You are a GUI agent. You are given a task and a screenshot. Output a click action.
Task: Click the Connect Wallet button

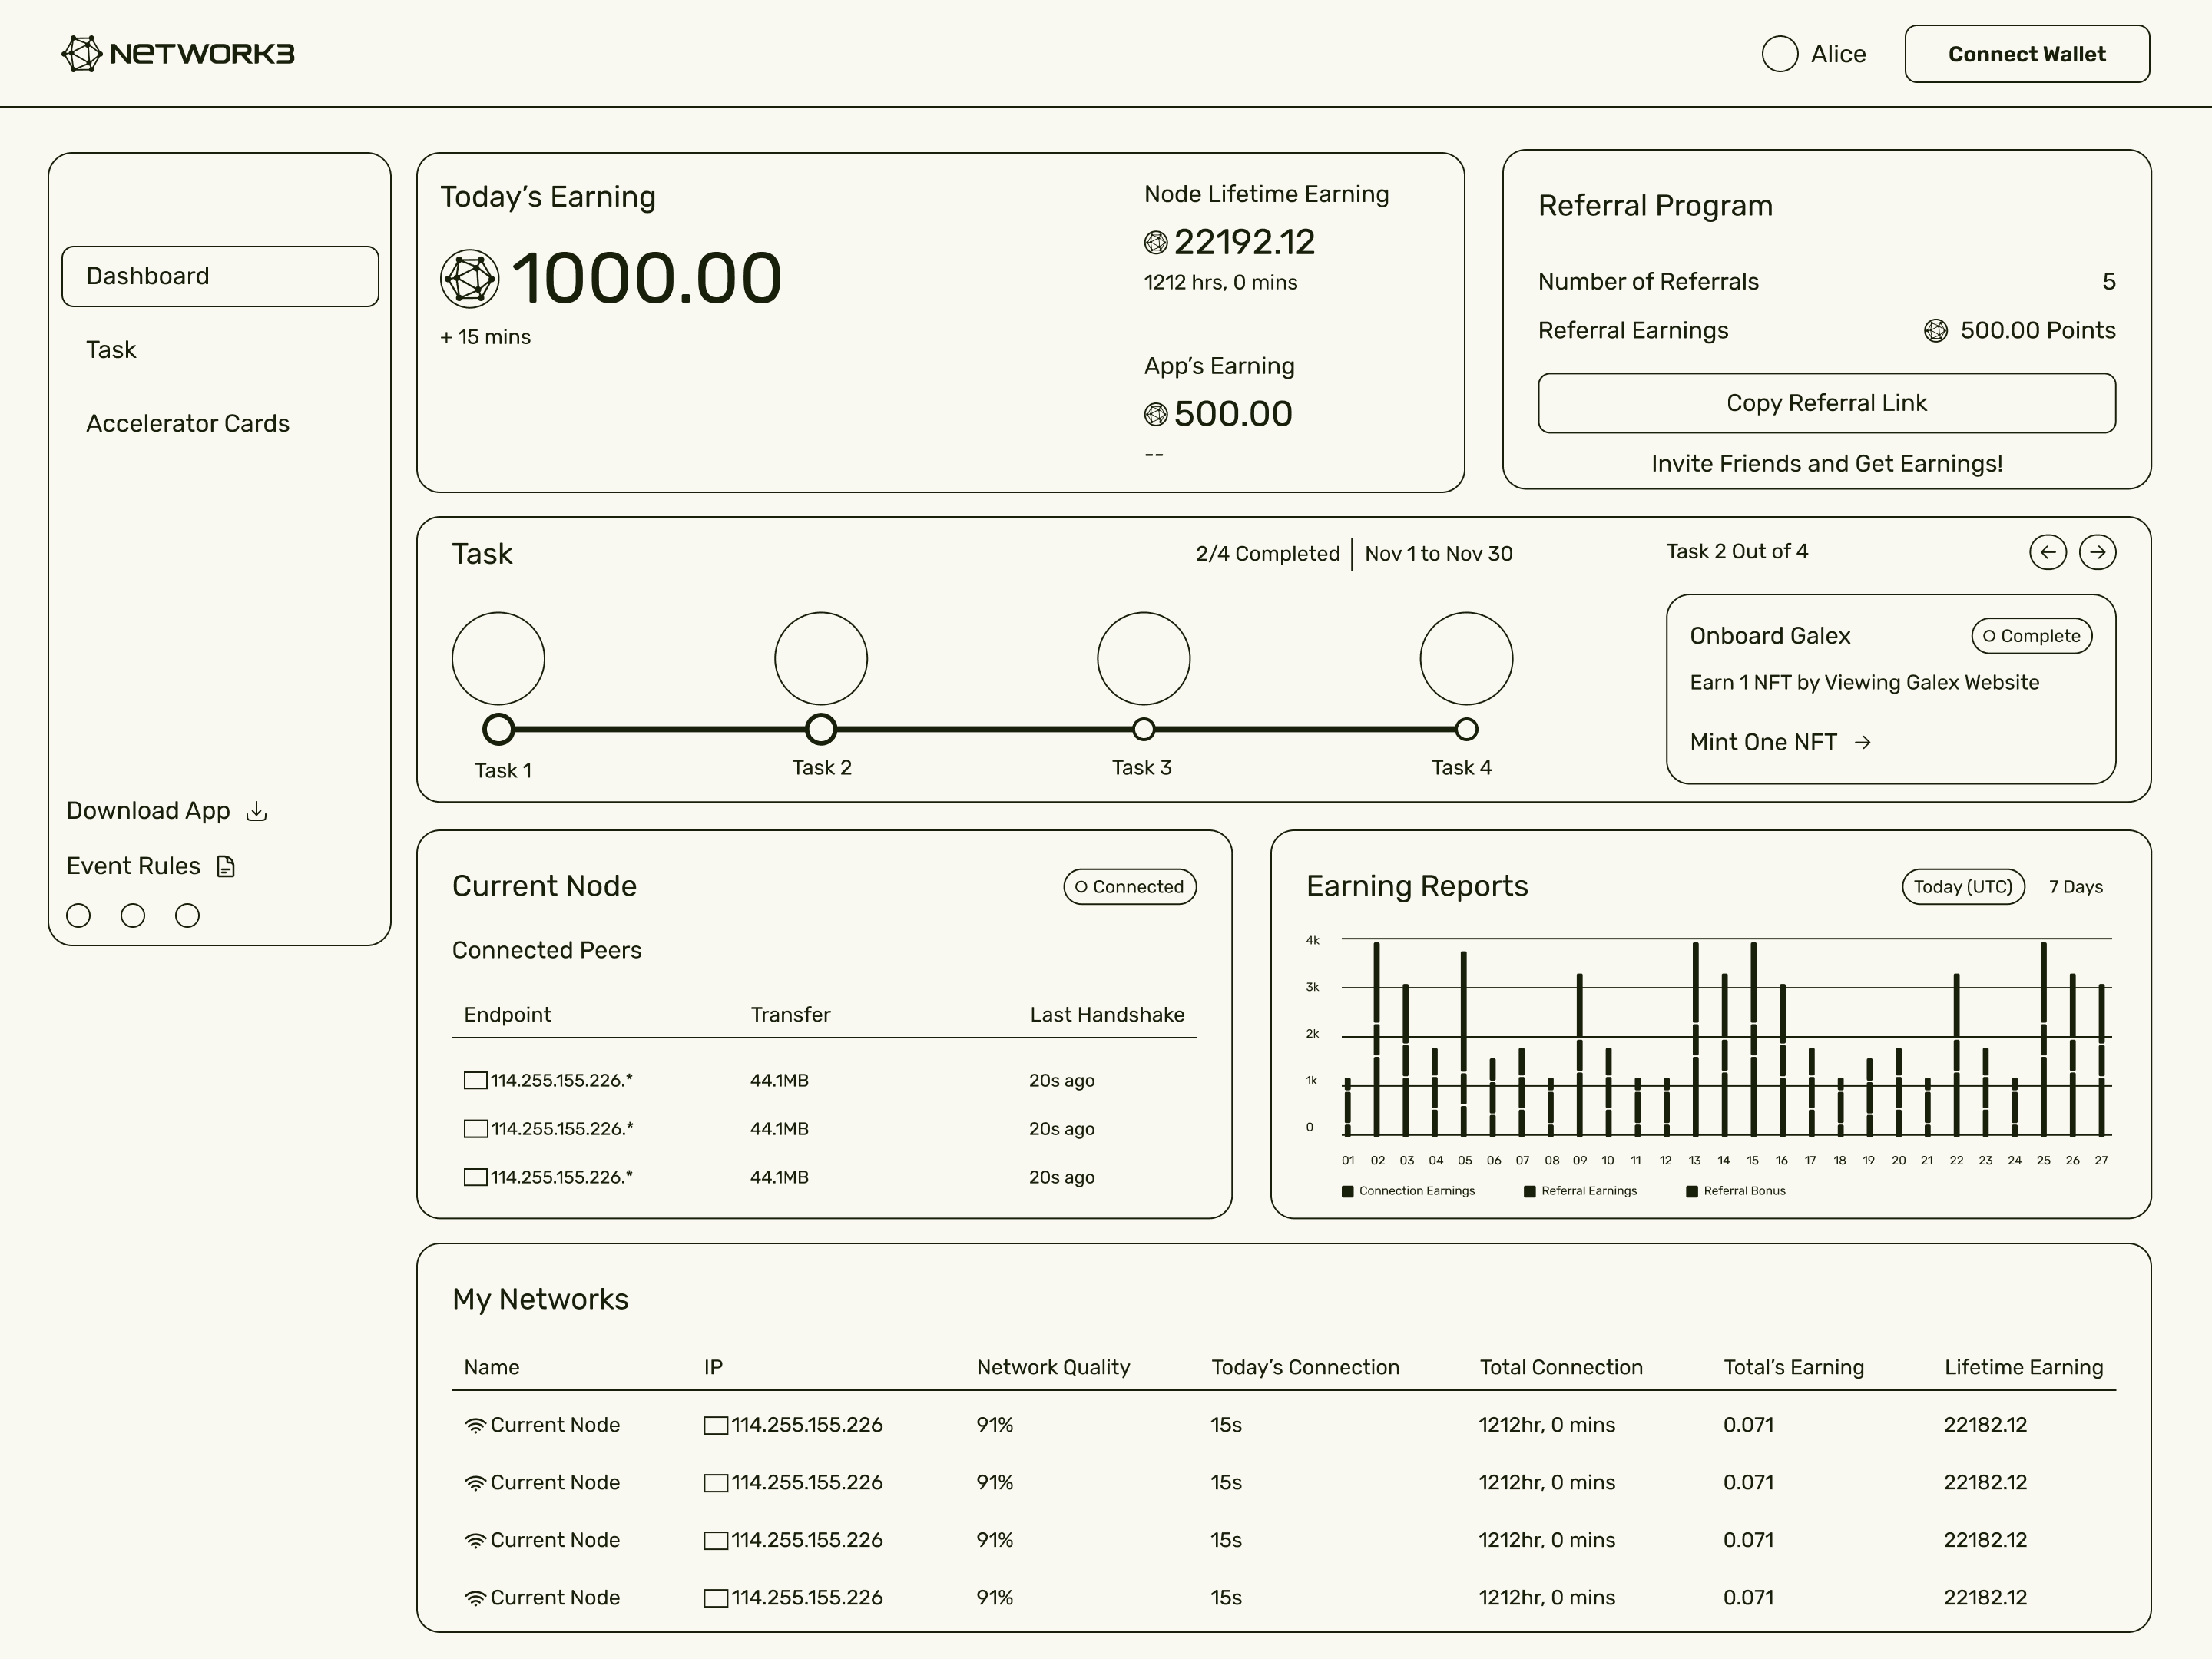point(2026,54)
